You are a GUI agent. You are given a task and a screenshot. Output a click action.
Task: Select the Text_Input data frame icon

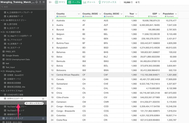pos(4,67)
